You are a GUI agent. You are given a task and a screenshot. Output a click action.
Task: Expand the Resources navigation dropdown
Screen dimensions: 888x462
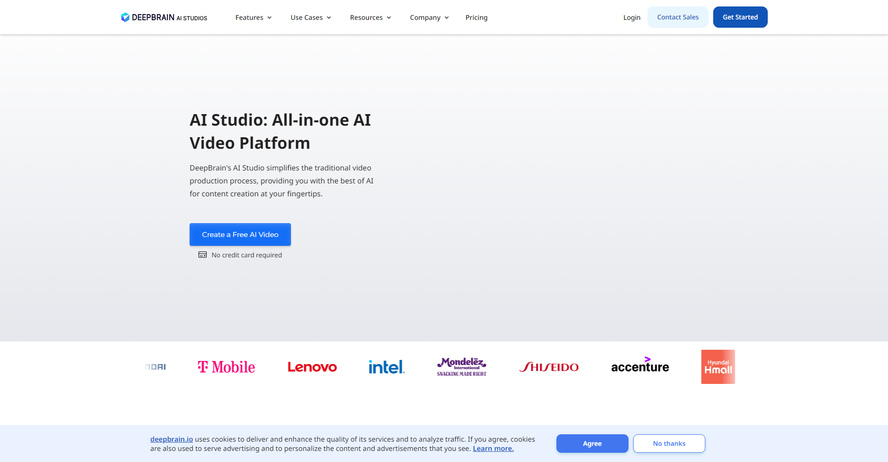pos(370,17)
